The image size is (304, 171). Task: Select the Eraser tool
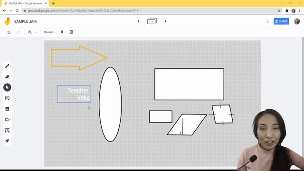[7, 77]
